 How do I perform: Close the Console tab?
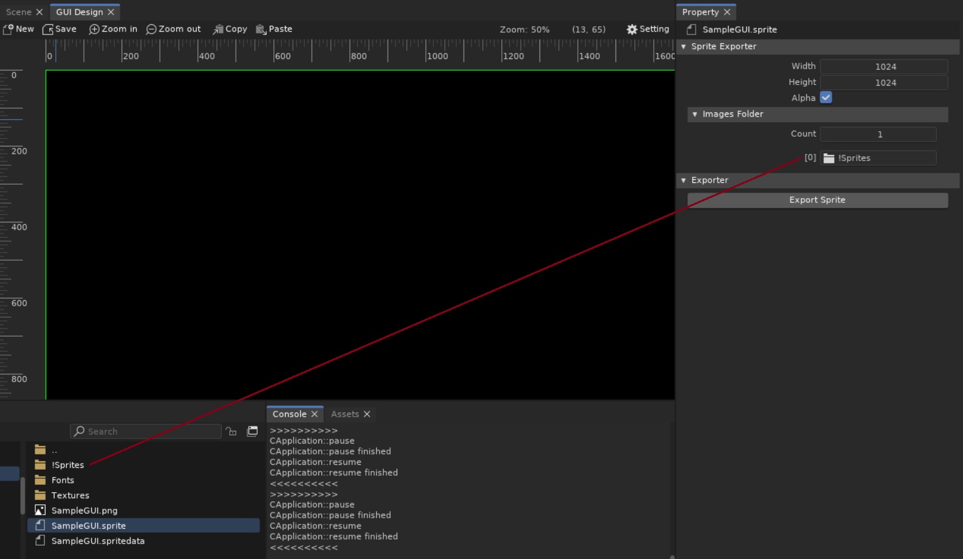(x=314, y=414)
